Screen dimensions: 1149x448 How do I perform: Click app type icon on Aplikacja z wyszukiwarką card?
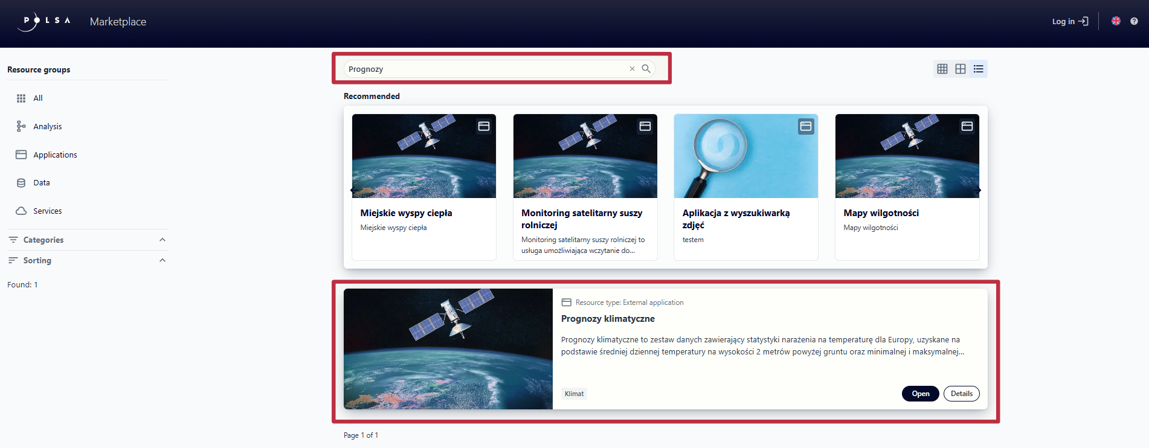tap(806, 126)
